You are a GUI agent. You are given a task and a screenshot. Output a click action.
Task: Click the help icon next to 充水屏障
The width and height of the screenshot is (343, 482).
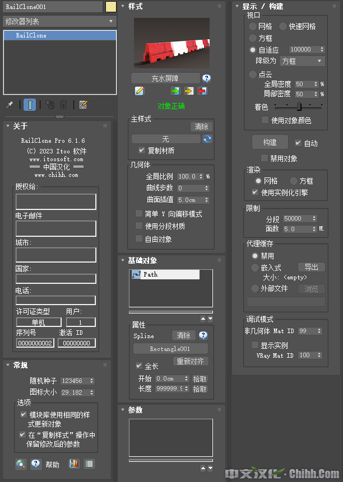click(206, 78)
